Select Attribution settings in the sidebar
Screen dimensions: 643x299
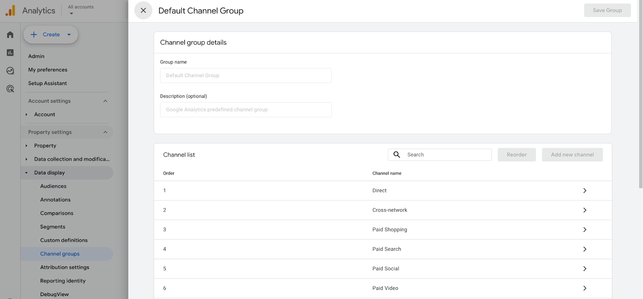65,267
